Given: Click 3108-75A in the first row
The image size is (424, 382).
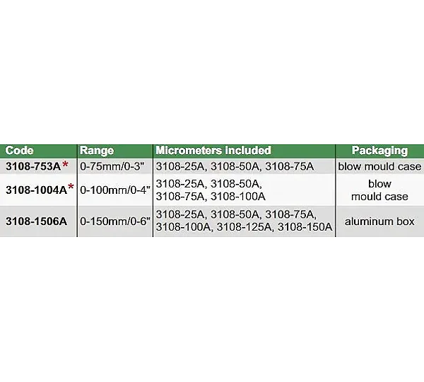Looking at the screenshot, I should pos(289,166).
